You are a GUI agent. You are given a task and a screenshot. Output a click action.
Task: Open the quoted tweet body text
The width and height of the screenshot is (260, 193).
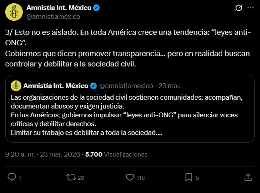(128, 115)
